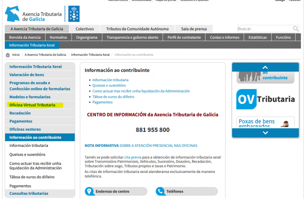The height and width of the screenshot is (199, 306).
Task: Click Queixas e suxestións link in content list
Action: point(109,86)
